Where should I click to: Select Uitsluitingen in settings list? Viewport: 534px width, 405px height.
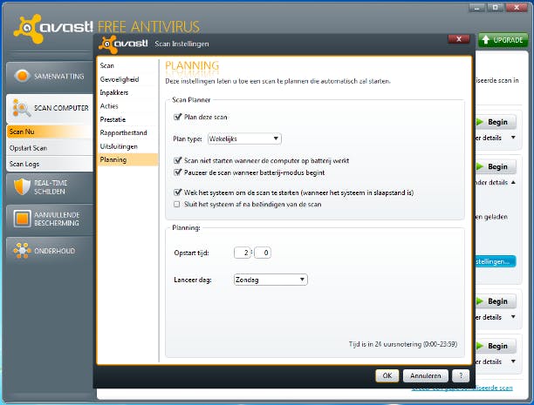point(127,146)
